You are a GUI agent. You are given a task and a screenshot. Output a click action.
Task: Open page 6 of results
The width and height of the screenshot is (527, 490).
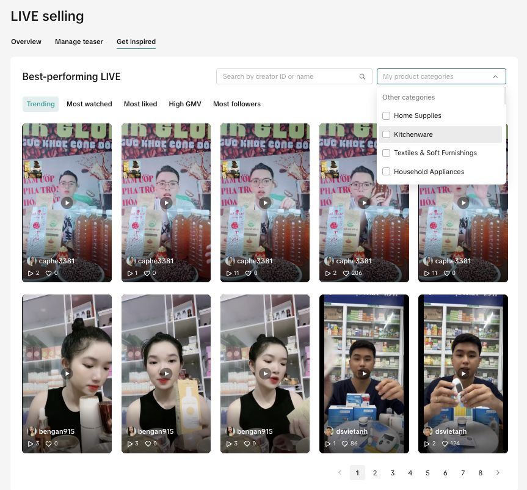[x=445, y=473]
